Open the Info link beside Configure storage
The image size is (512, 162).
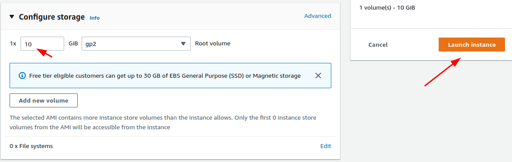[x=95, y=18]
